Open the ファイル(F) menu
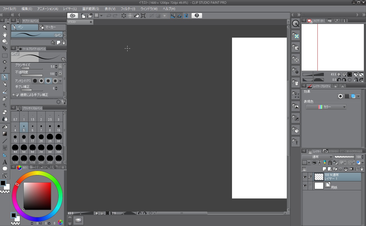 pos(9,9)
